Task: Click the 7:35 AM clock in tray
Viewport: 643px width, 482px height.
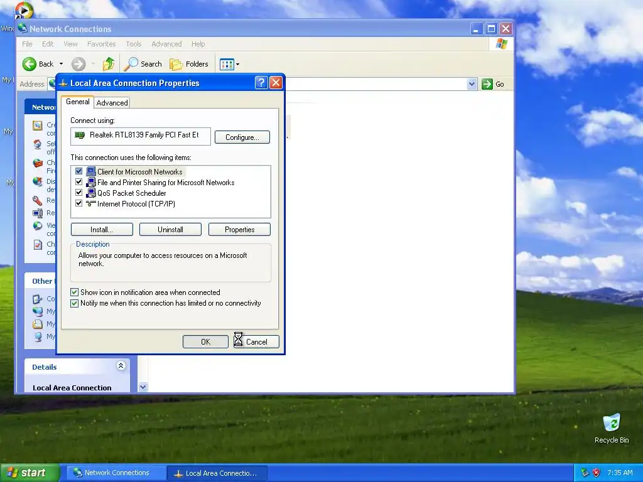Action: click(620, 473)
